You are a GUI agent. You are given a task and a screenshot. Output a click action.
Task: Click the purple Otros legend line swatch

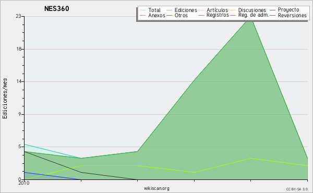[169, 15]
